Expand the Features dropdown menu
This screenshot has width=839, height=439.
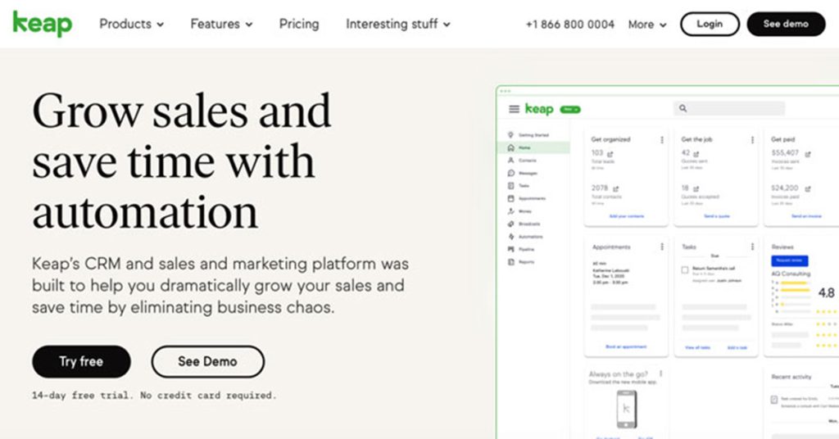pyautogui.click(x=221, y=24)
